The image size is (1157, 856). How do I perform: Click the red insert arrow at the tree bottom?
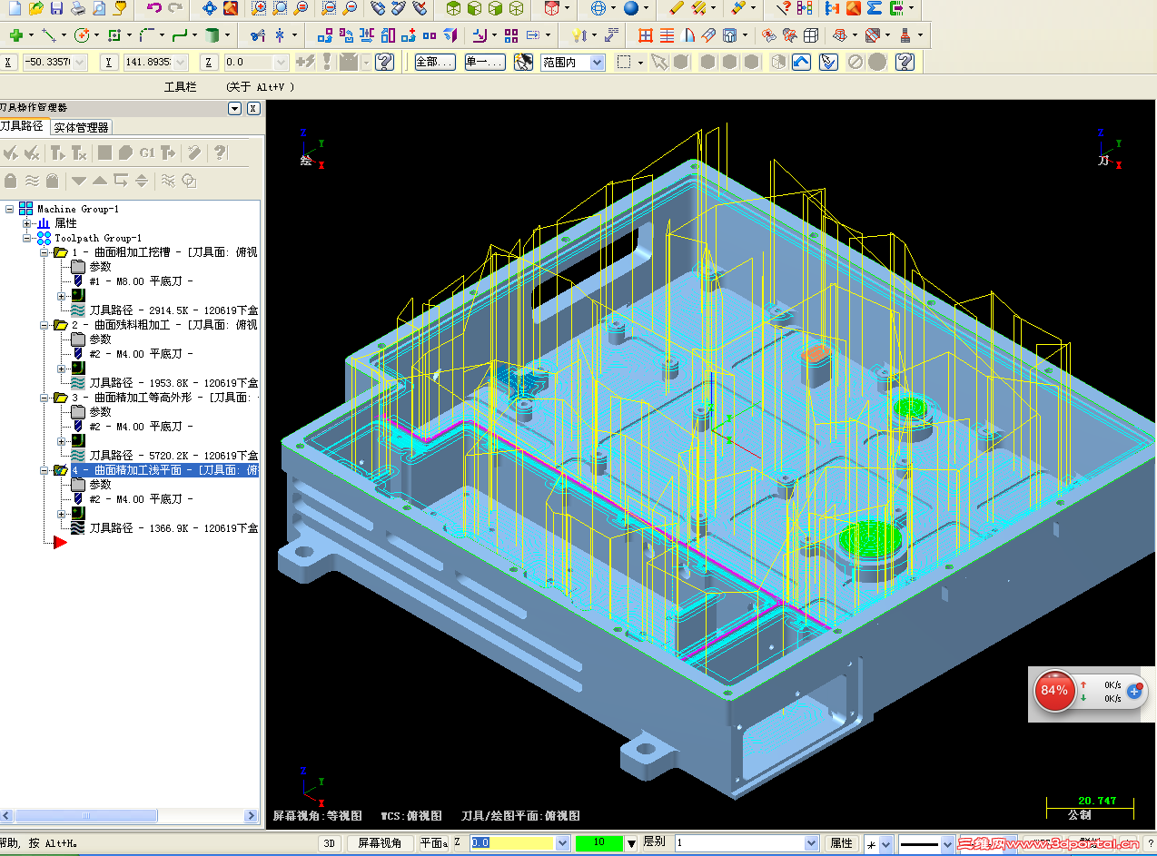[x=59, y=542]
